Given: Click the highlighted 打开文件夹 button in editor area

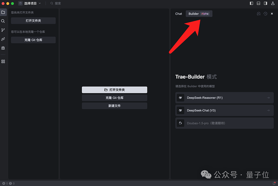Looking at the screenshot, I should click(x=114, y=90).
